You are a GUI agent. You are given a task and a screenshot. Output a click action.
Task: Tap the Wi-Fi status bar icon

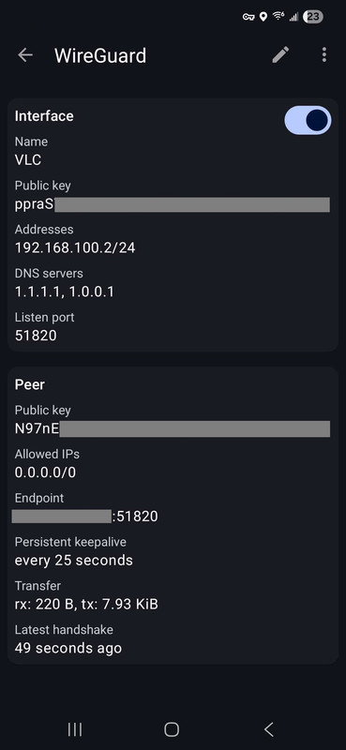[x=278, y=17]
